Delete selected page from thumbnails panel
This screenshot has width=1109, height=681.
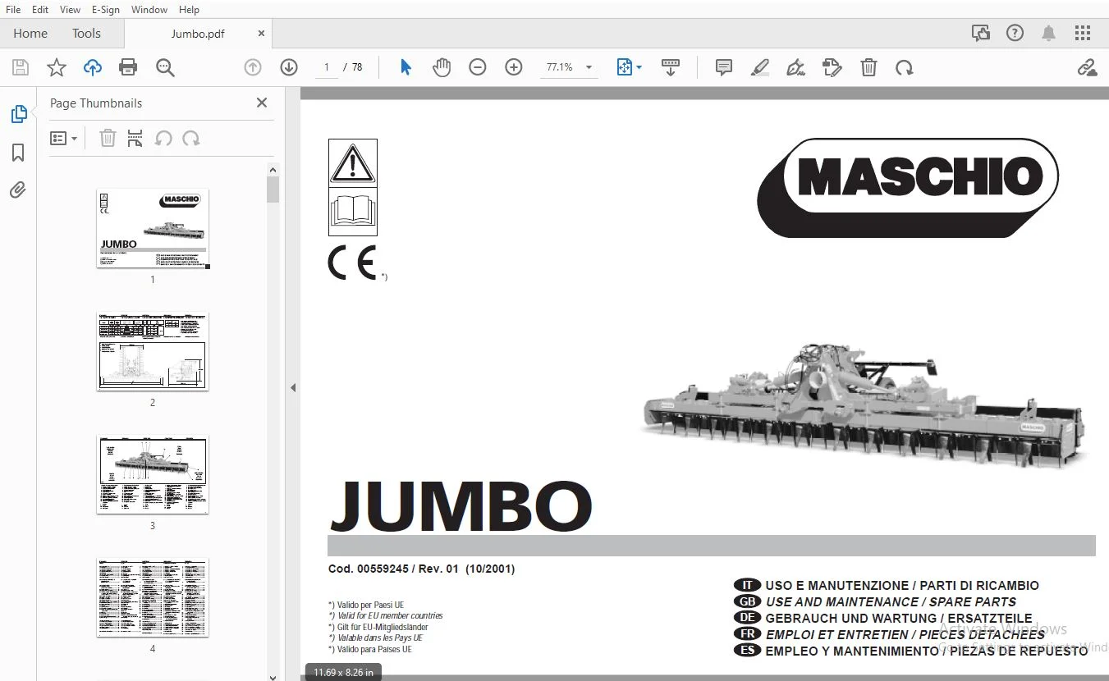108,139
